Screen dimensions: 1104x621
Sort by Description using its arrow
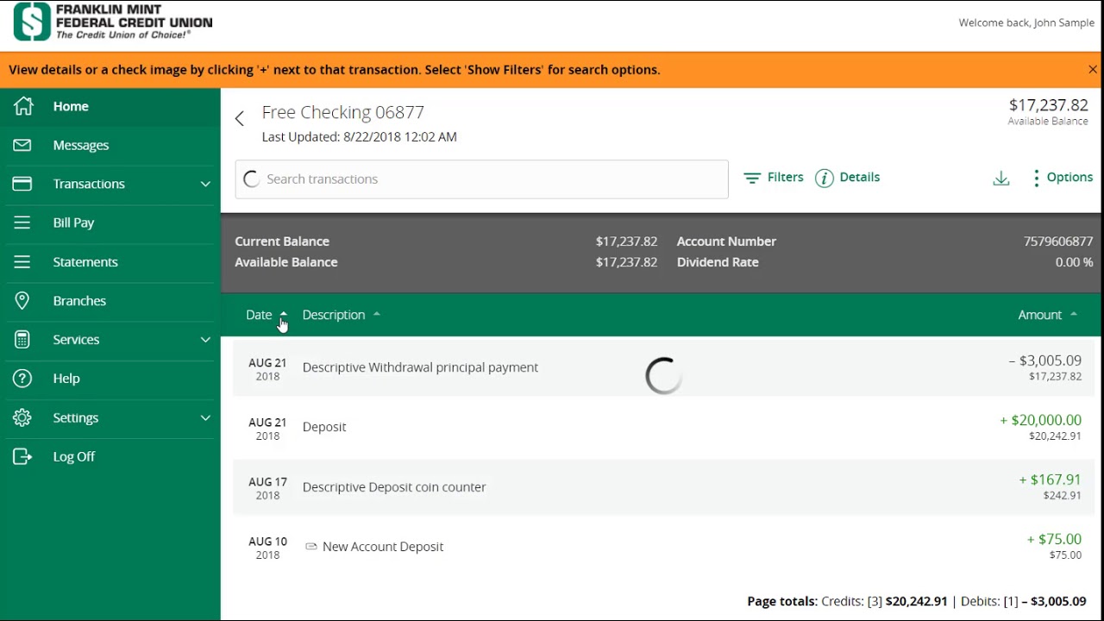[x=376, y=314]
